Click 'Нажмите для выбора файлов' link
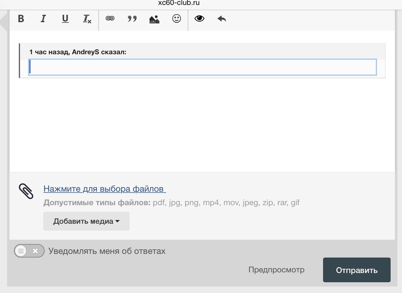This screenshot has width=402, height=293. [105, 189]
